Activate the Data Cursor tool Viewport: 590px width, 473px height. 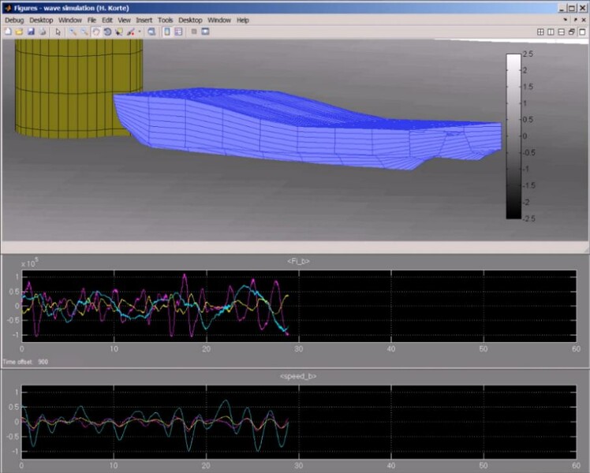(118, 32)
